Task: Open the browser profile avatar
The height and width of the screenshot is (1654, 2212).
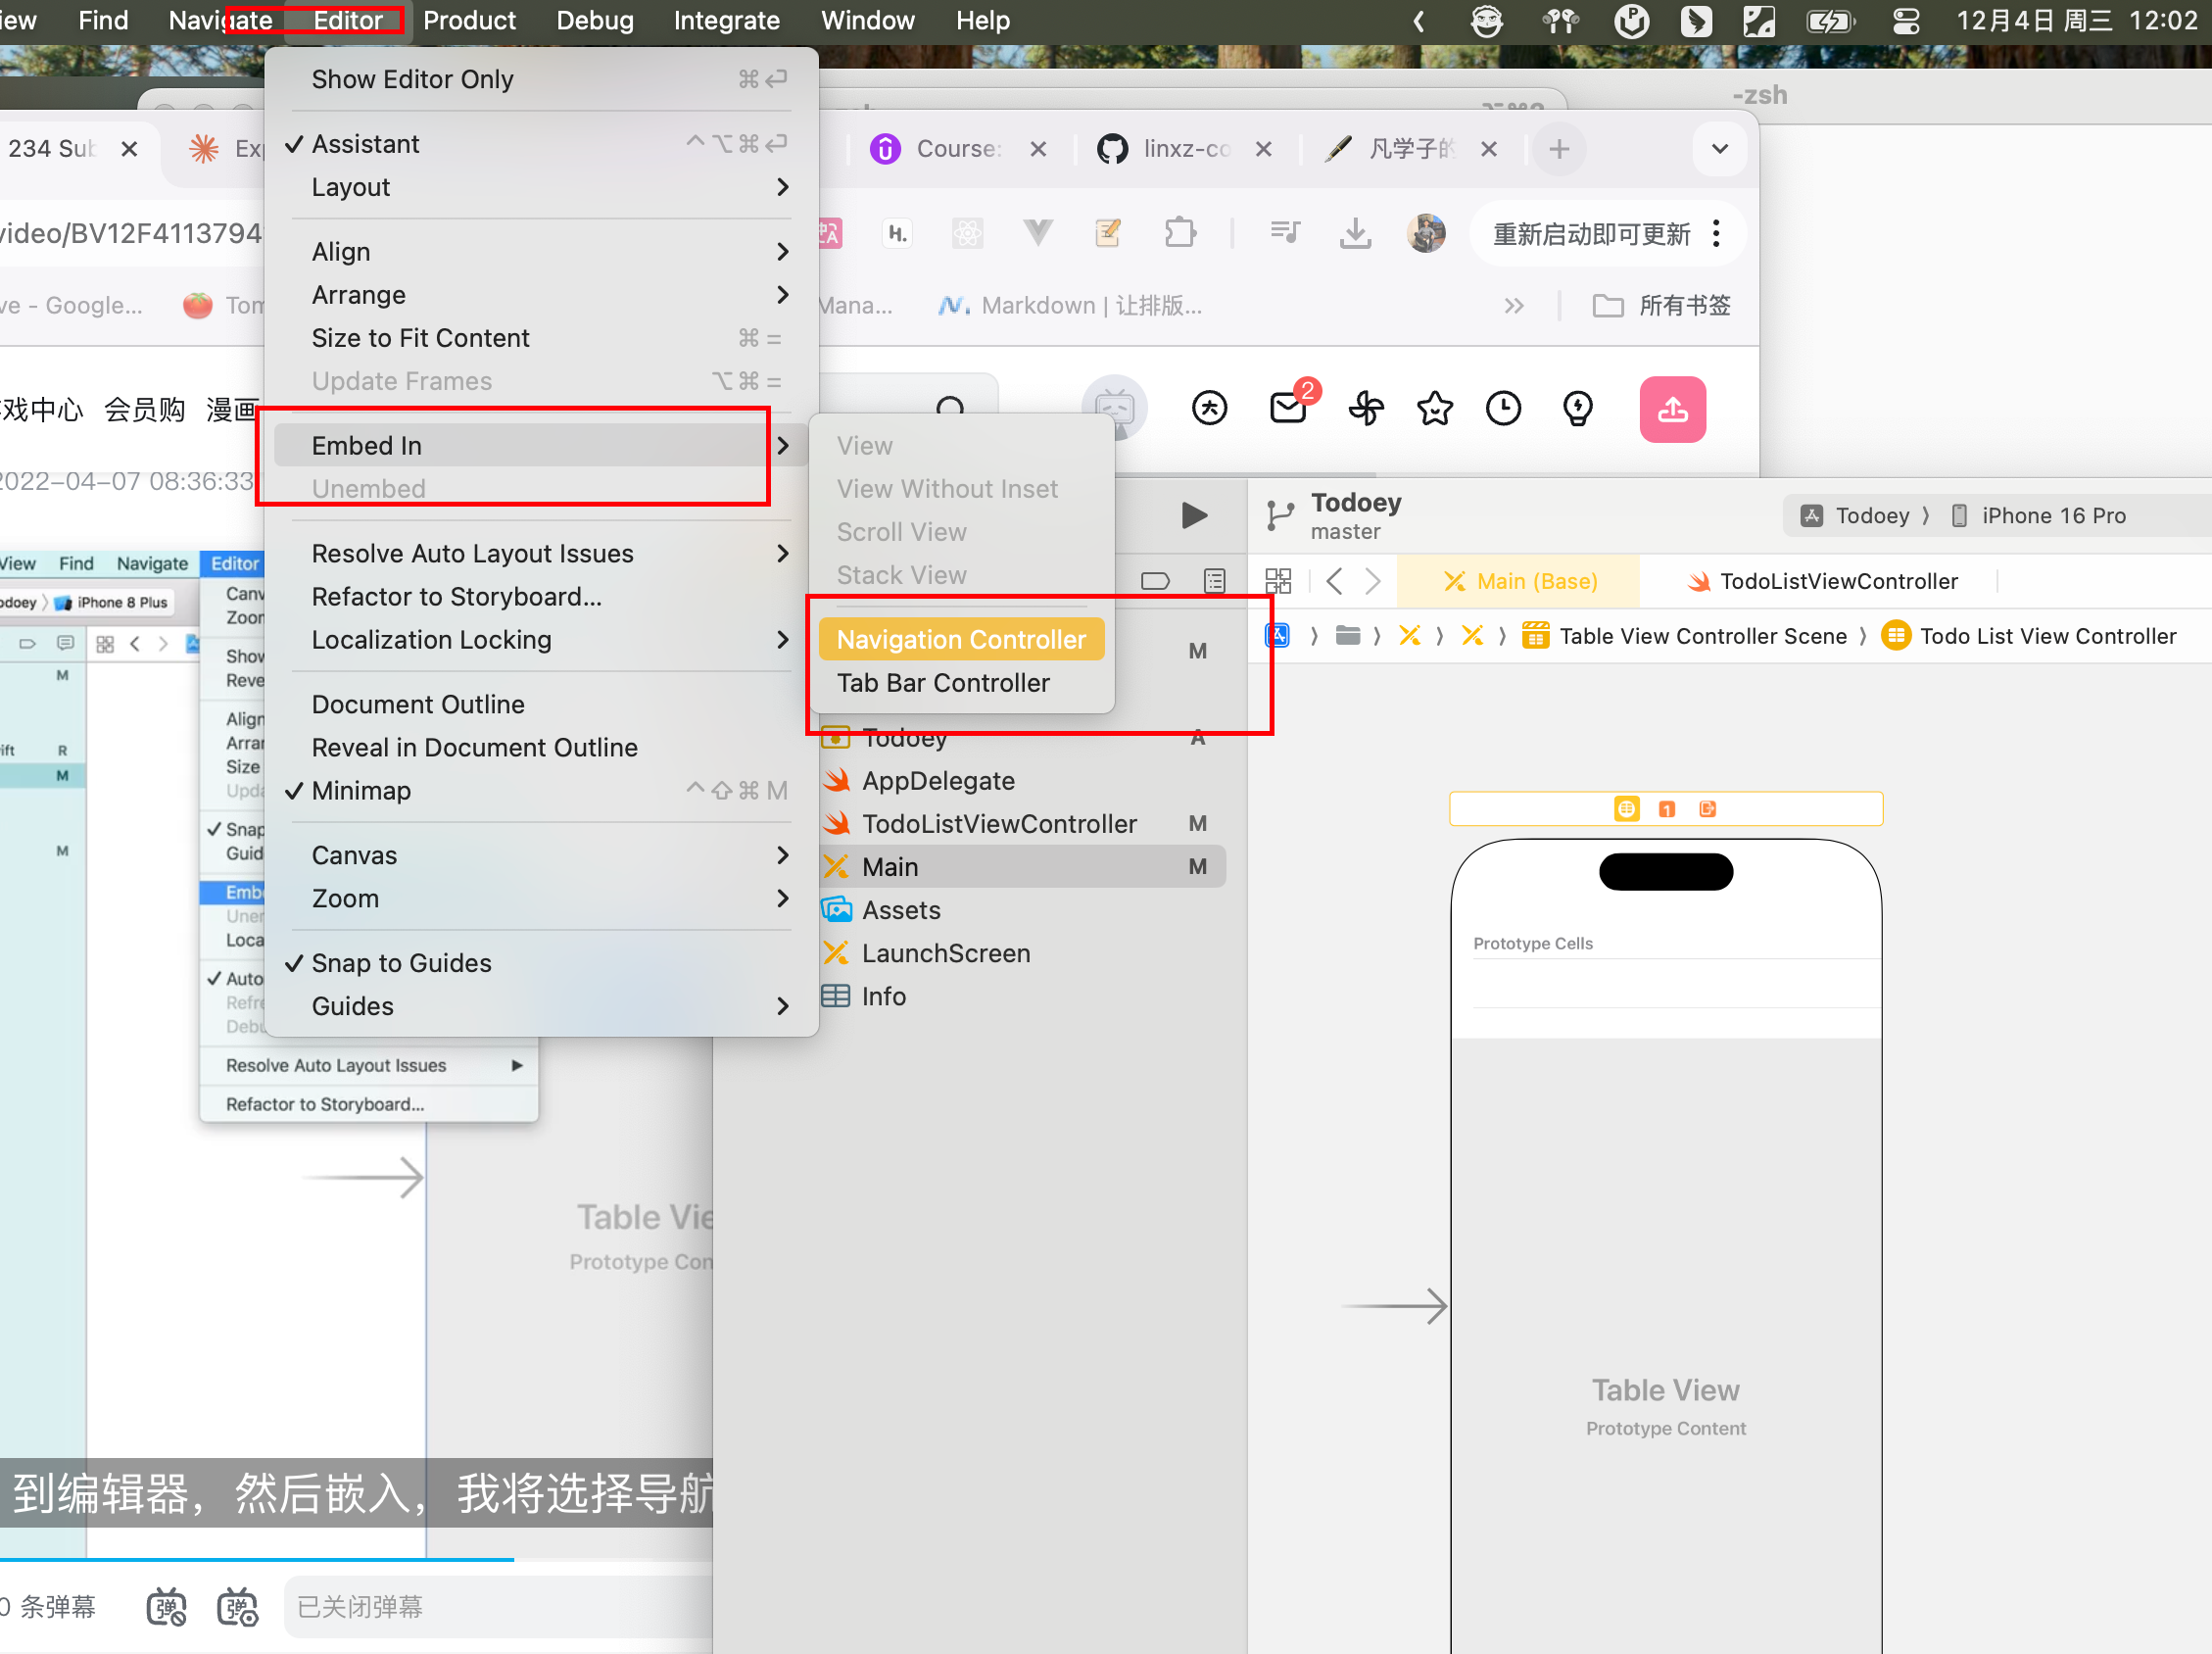Action: [1426, 233]
